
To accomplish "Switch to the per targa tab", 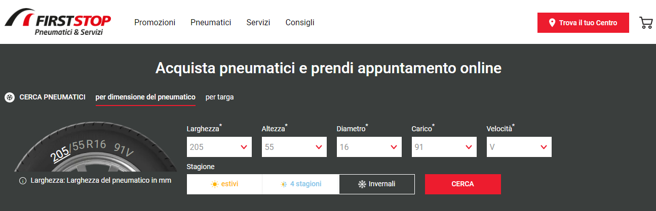I will (x=219, y=97).
